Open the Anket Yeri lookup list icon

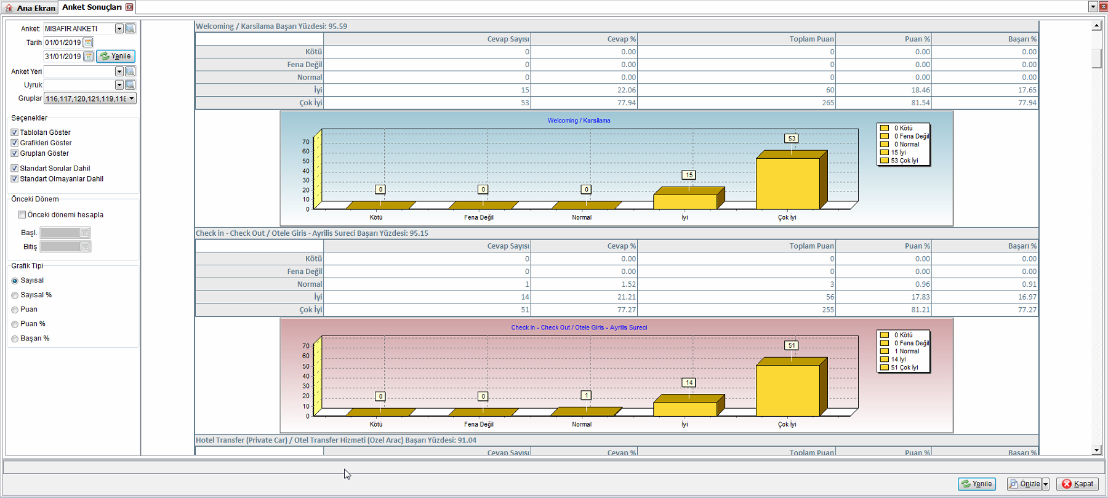pyautogui.click(x=130, y=71)
